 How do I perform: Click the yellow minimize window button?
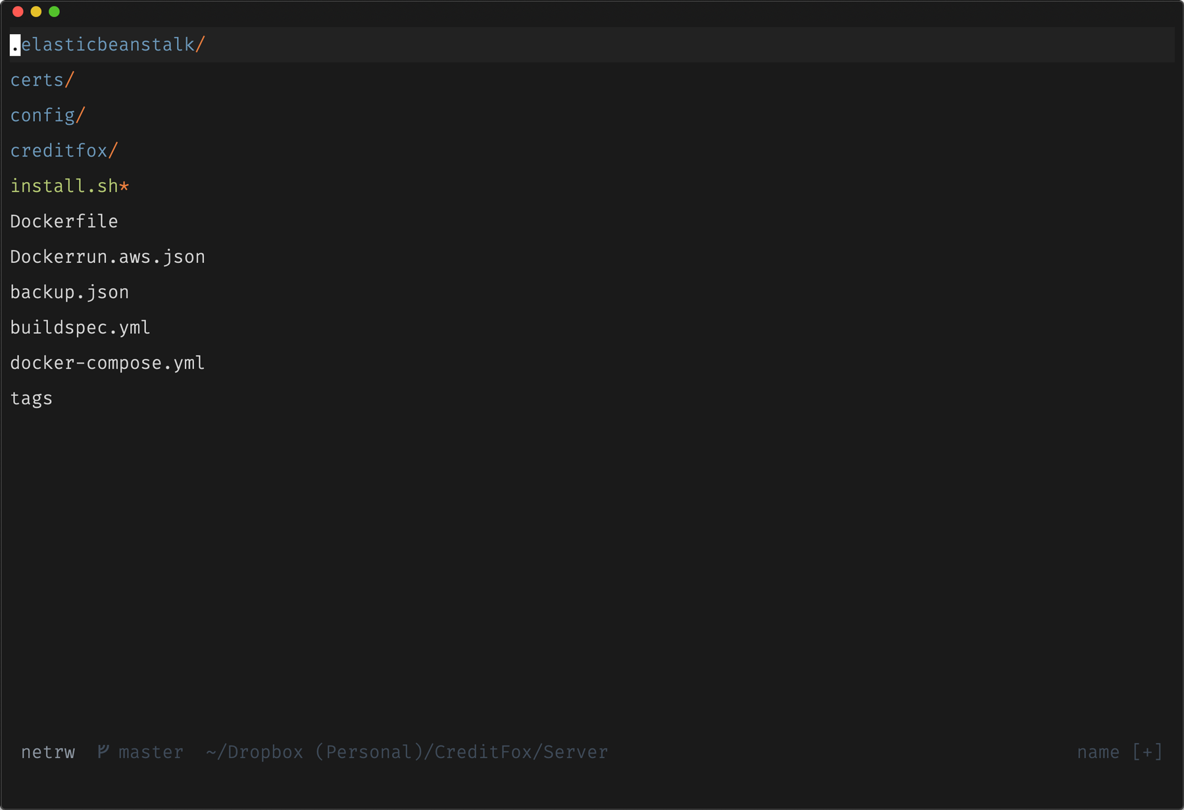[x=36, y=12]
